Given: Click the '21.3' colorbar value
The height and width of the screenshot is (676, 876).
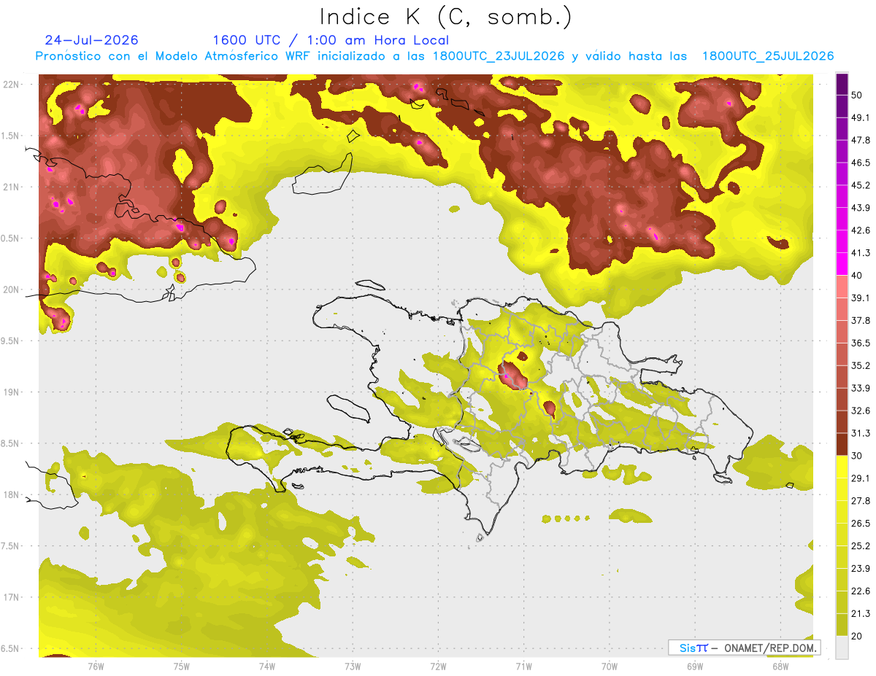Looking at the screenshot, I should click(x=861, y=614).
